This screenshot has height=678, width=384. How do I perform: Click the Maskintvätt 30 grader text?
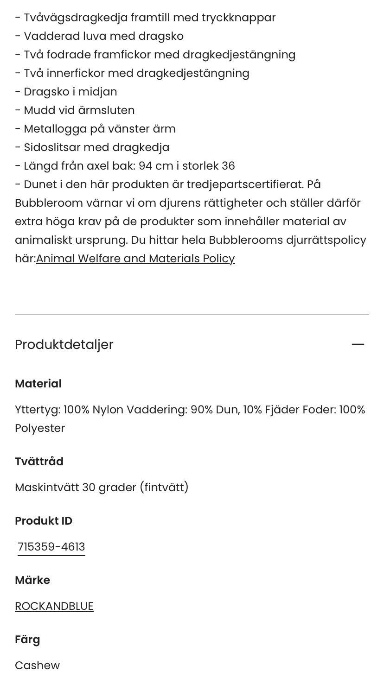(102, 488)
